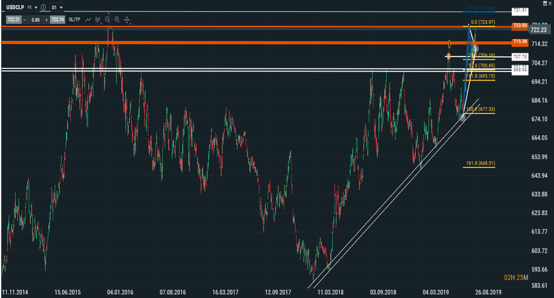The image size is (554, 298).
Task: Click the 593.66 price axis value
Action: (x=539, y=269)
